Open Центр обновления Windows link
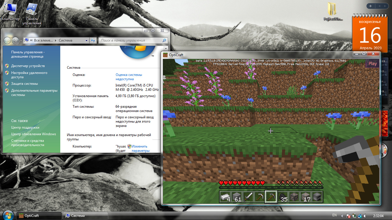The image size is (392, 220). click(34, 134)
